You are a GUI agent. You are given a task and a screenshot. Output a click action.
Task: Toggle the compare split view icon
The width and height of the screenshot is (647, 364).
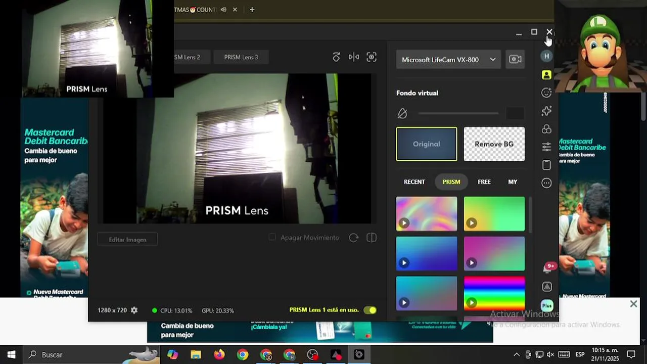pos(372,238)
